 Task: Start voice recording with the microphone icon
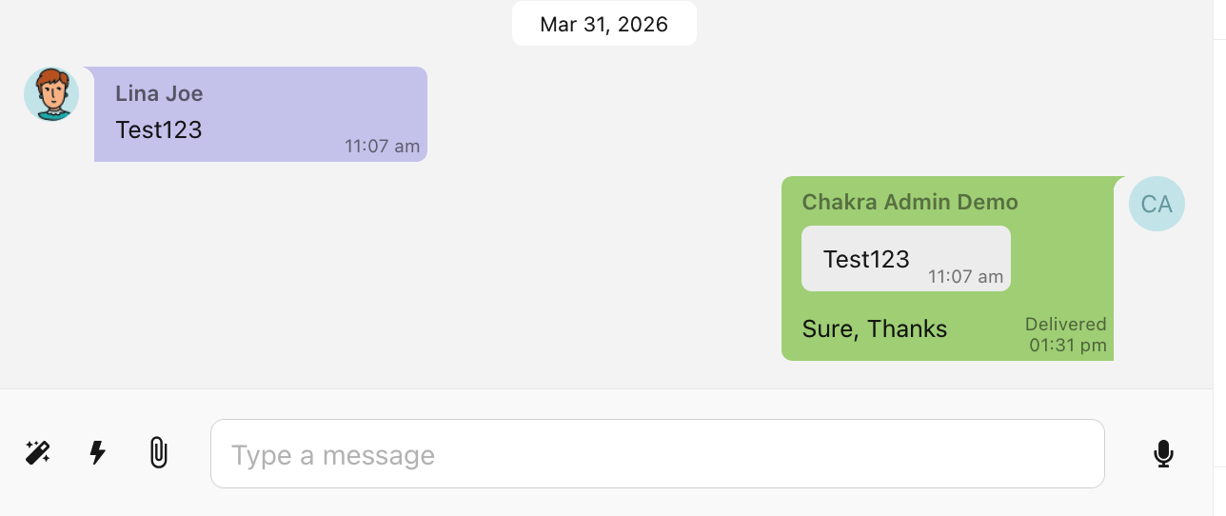coord(1163,454)
